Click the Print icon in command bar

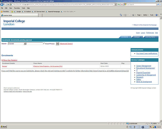click(133, 15)
